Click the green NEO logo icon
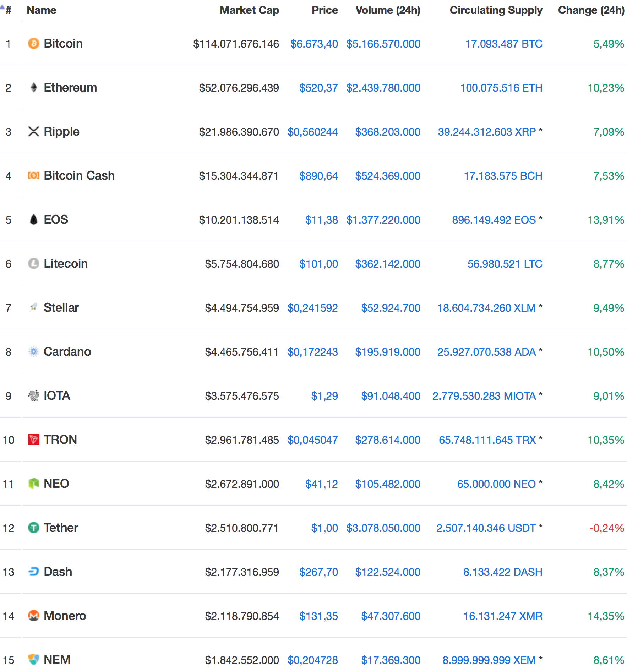Image resolution: width=627 pixels, height=671 pixels. pos(34,484)
